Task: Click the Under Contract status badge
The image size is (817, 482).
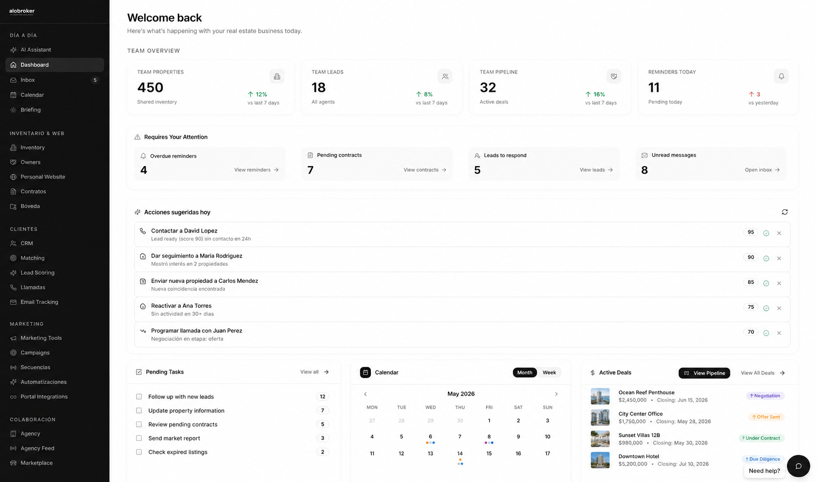Action: tap(761, 438)
